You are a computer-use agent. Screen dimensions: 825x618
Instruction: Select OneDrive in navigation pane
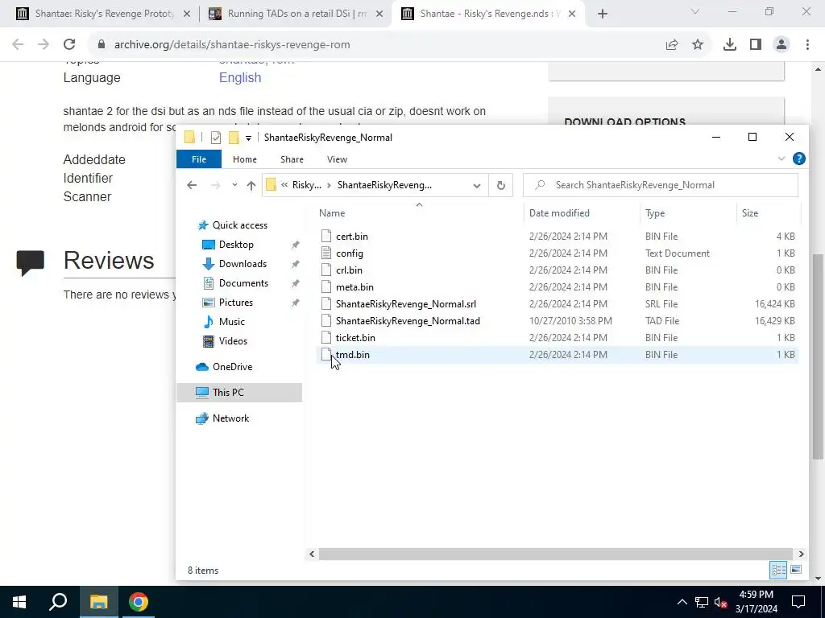click(232, 367)
